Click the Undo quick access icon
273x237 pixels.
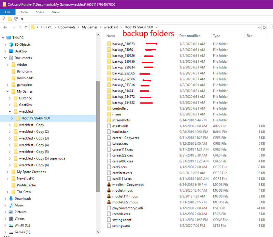point(16,19)
